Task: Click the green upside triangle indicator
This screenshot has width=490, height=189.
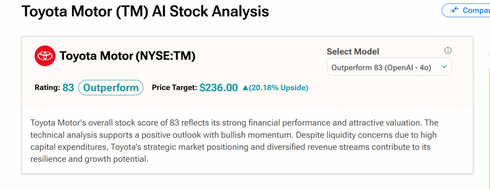Action: pos(245,88)
